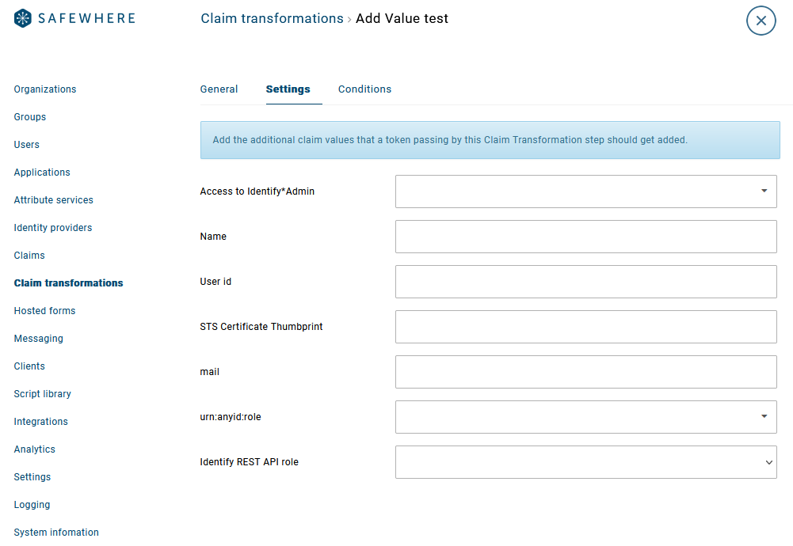Open the Access to Identify*Admin dropdown
The width and height of the screenshot is (793, 546).
pos(585,191)
